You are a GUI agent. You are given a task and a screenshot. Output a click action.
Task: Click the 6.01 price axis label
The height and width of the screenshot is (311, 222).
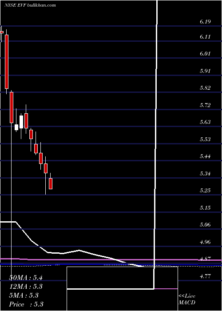click(205, 54)
